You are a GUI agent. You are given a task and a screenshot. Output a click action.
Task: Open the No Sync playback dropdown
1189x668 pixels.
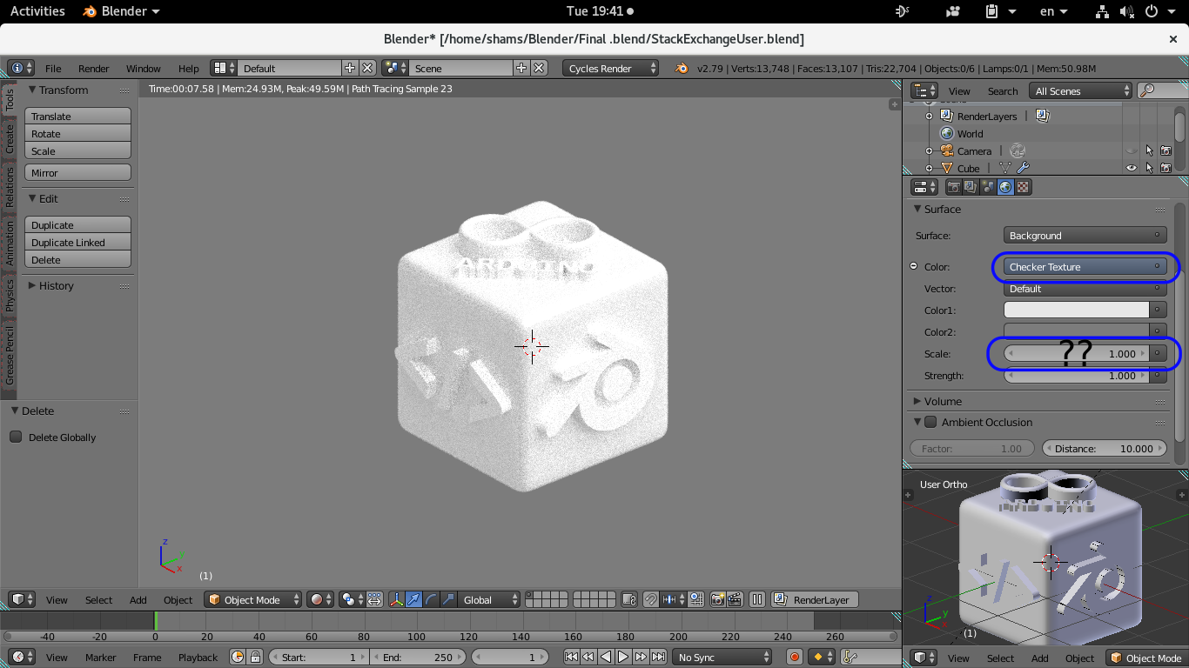tap(722, 658)
